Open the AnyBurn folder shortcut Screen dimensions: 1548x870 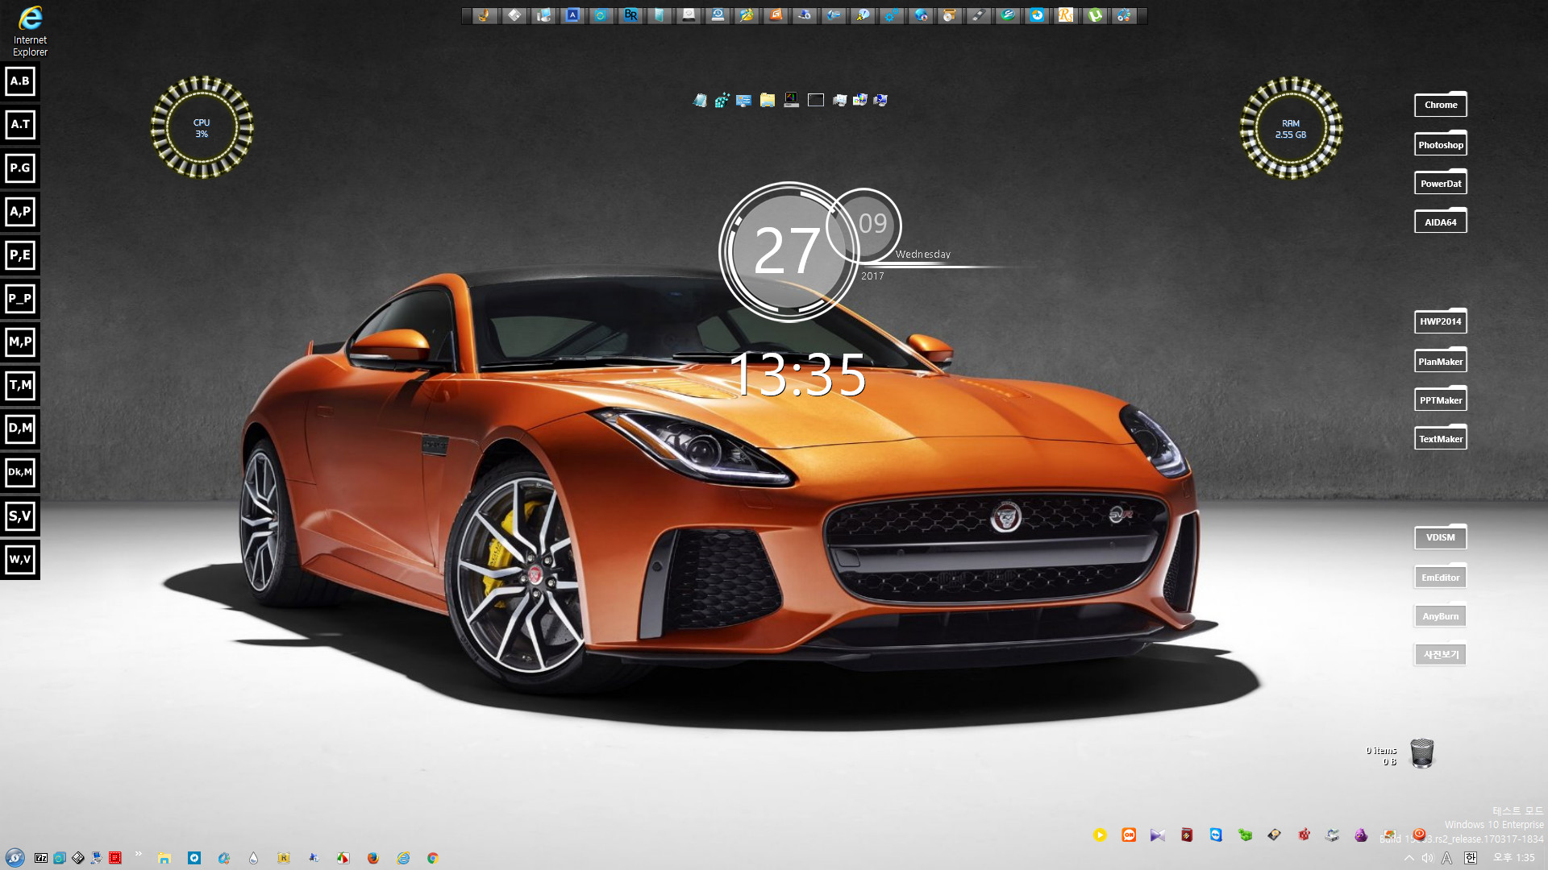pyautogui.click(x=1441, y=615)
